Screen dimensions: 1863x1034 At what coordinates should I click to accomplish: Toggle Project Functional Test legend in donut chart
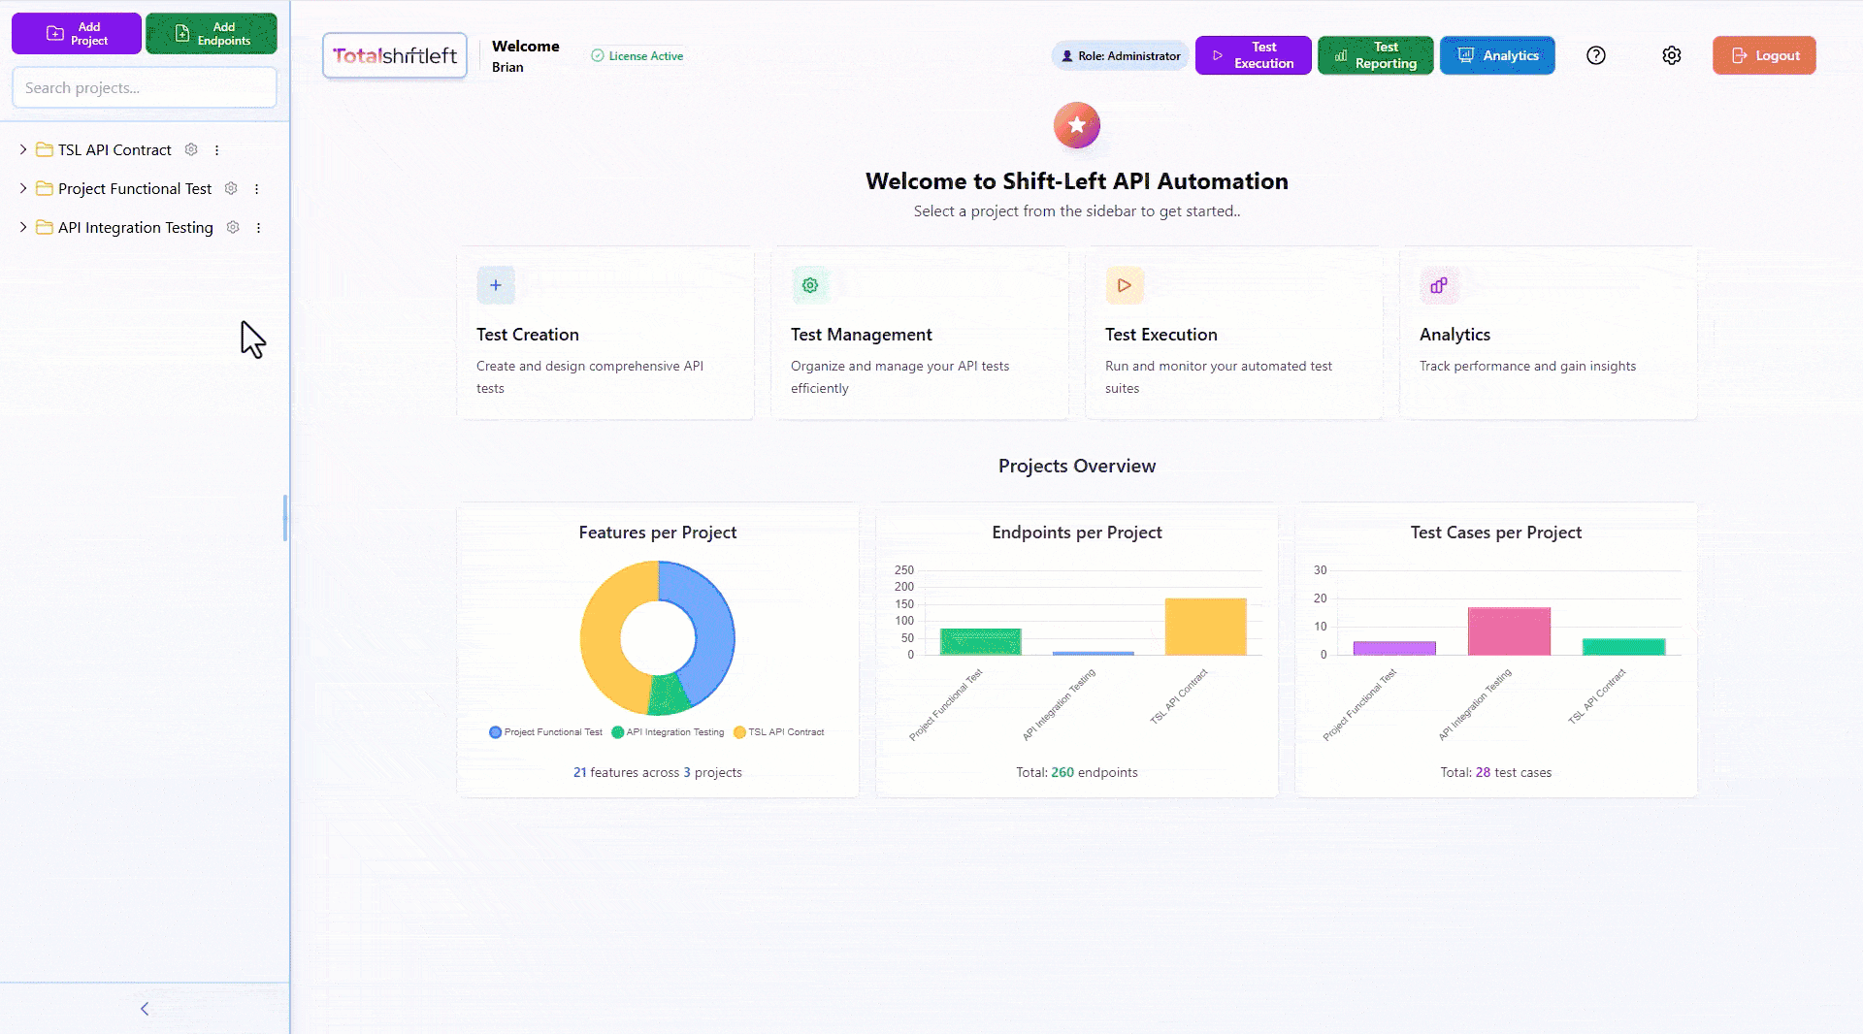point(545,732)
